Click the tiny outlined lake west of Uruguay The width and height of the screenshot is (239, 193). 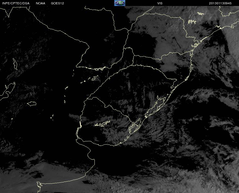point(52,118)
